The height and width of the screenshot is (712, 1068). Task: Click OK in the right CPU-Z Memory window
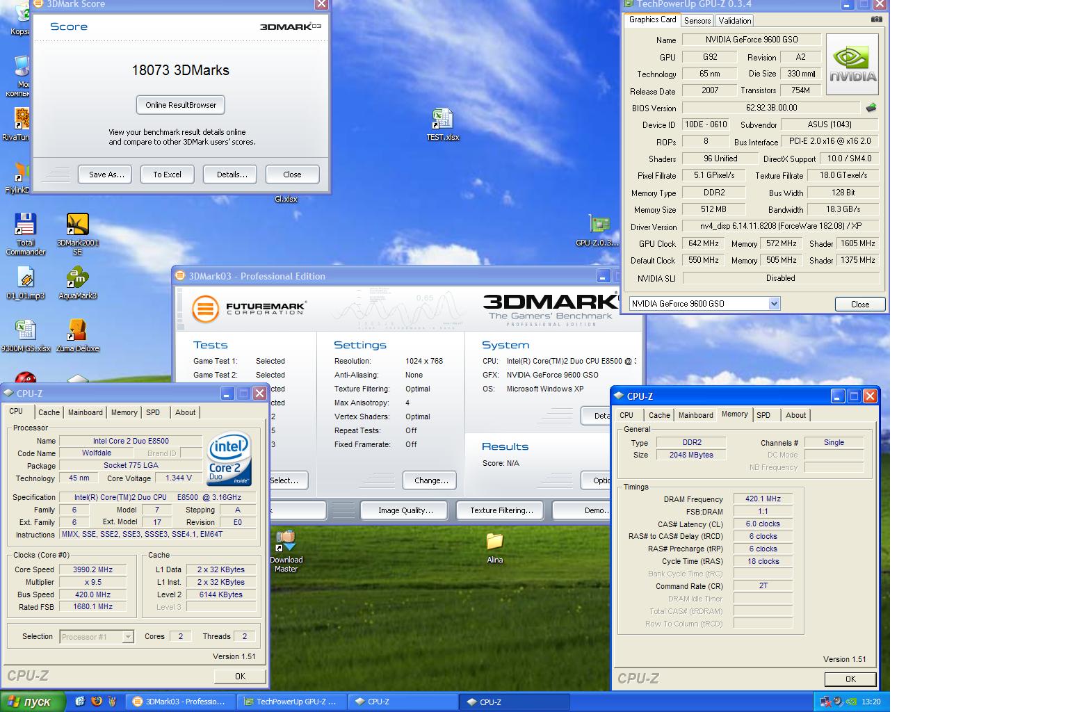tap(850, 679)
